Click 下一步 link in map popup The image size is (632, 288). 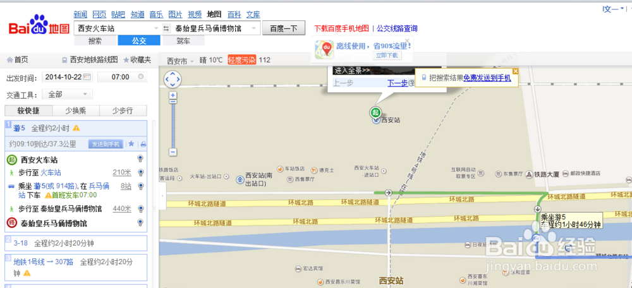398,83
